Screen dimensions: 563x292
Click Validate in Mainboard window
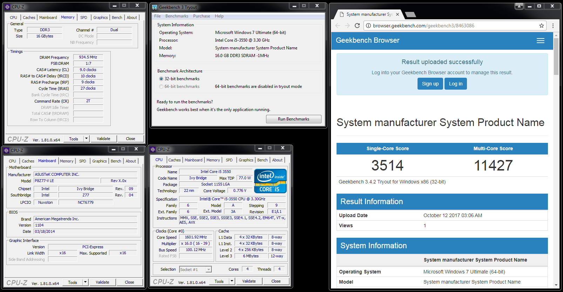(102, 282)
